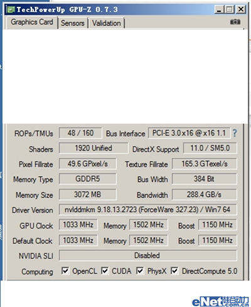Click the Memory Type label
251x307 pixels.
click(33, 180)
